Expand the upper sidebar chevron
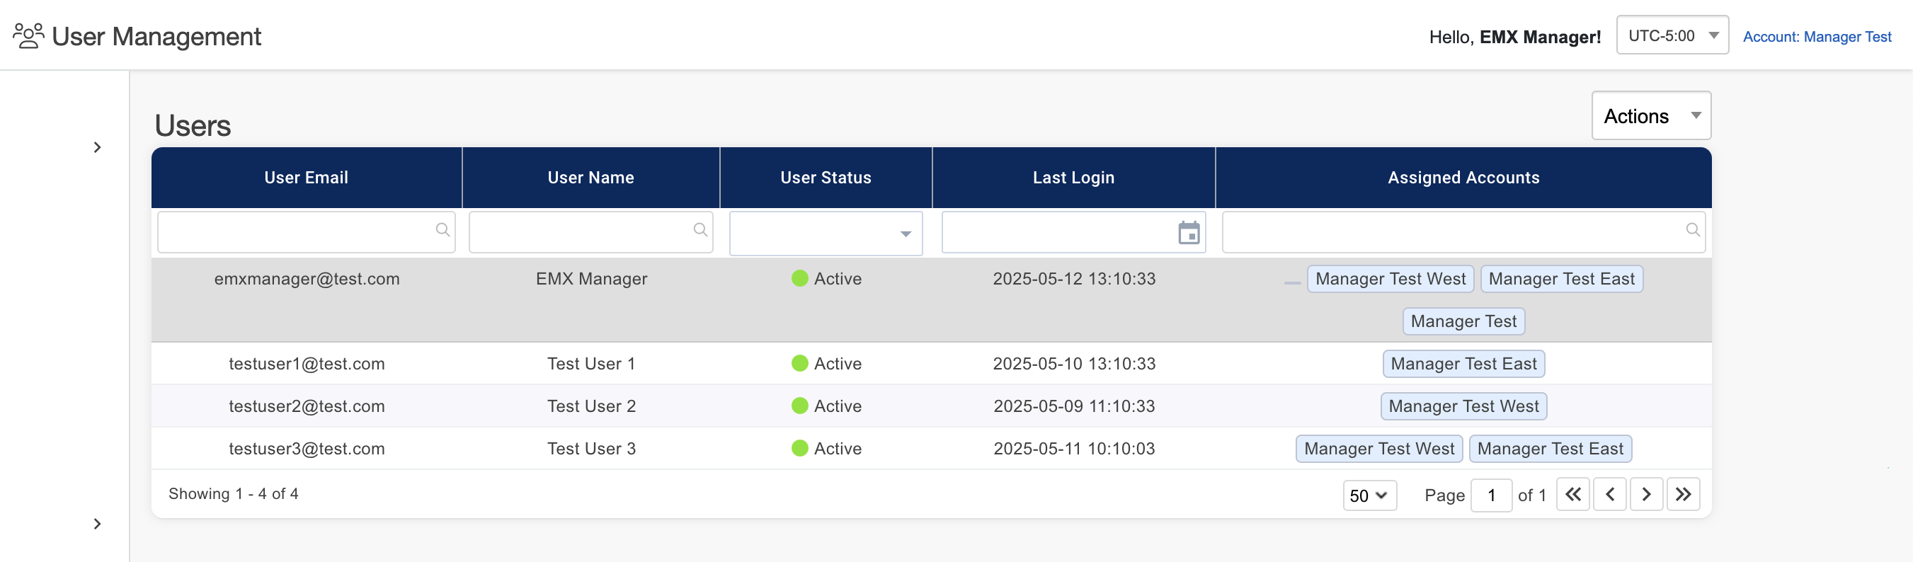 (97, 147)
